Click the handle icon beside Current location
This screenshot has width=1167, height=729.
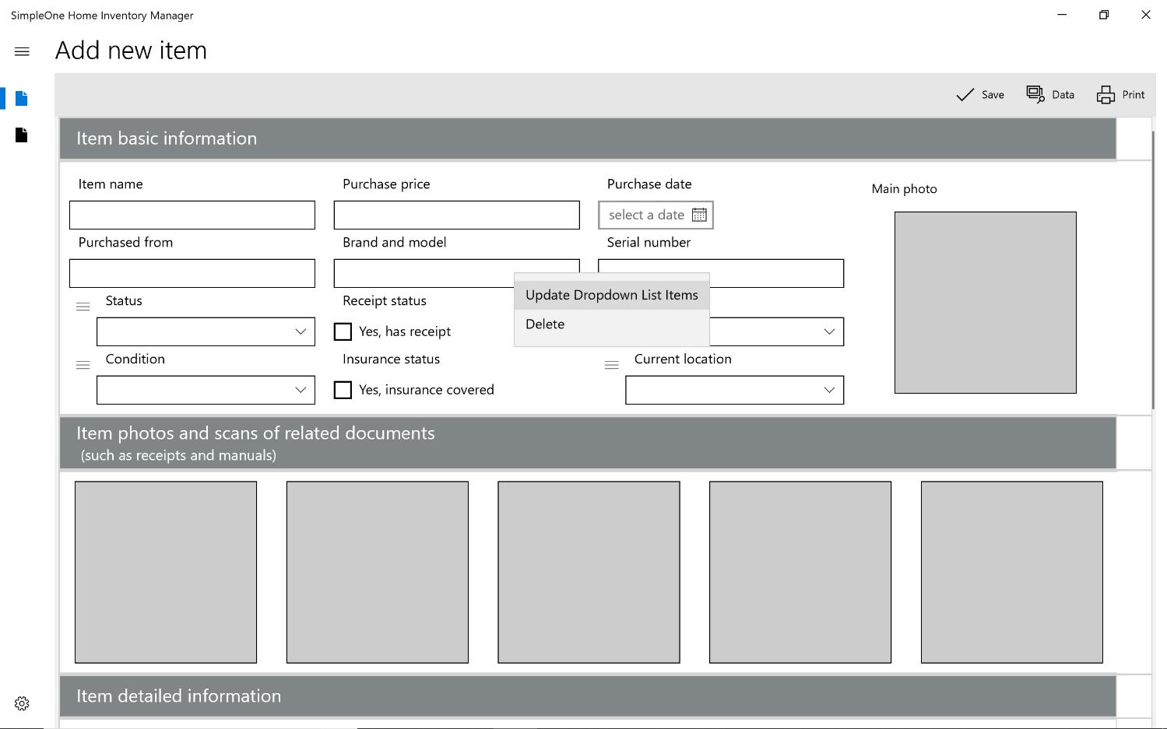click(x=611, y=365)
